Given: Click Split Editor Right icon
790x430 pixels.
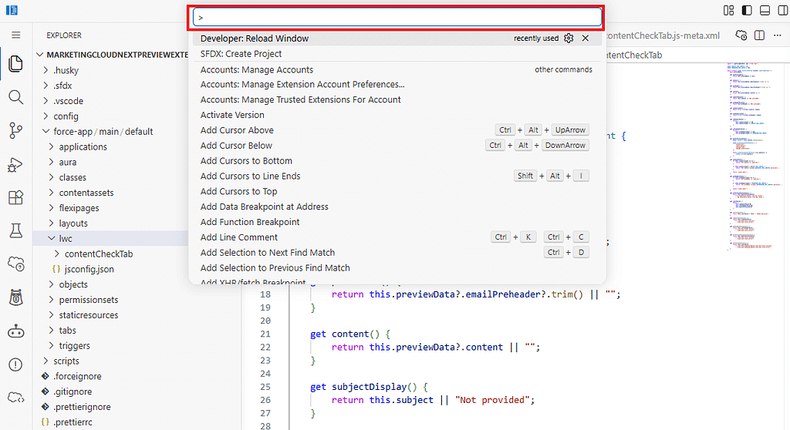Looking at the screenshot, I should point(759,35).
